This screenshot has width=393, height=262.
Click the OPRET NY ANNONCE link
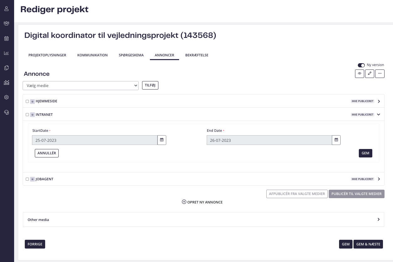[x=202, y=202]
